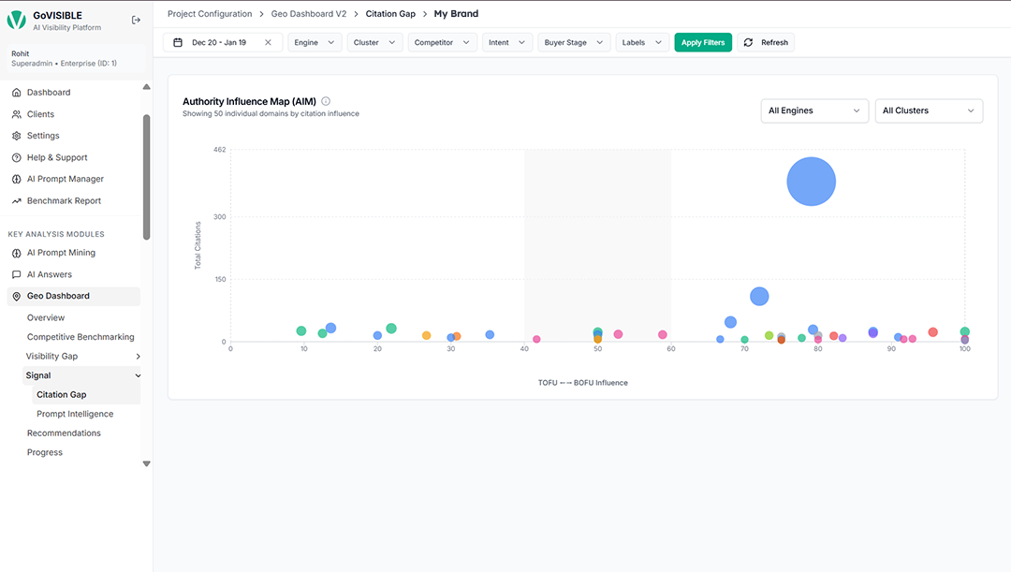Screen dimensions: 1011x572
Task: Open the Buyer Stage dropdown
Action: coord(574,42)
